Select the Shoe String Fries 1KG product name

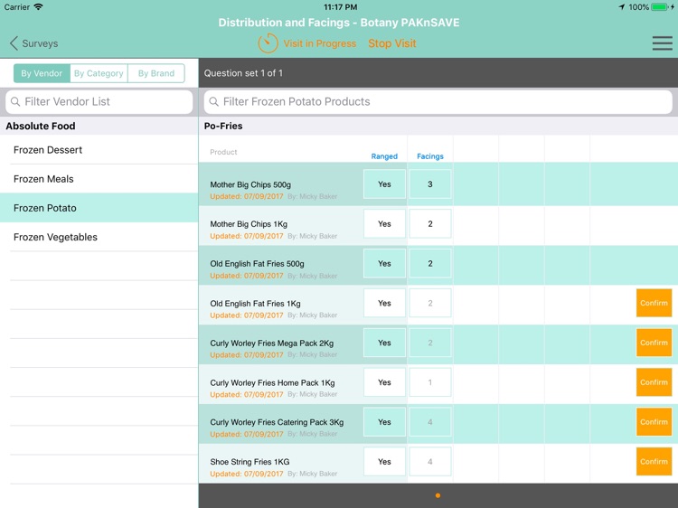[x=250, y=462]
